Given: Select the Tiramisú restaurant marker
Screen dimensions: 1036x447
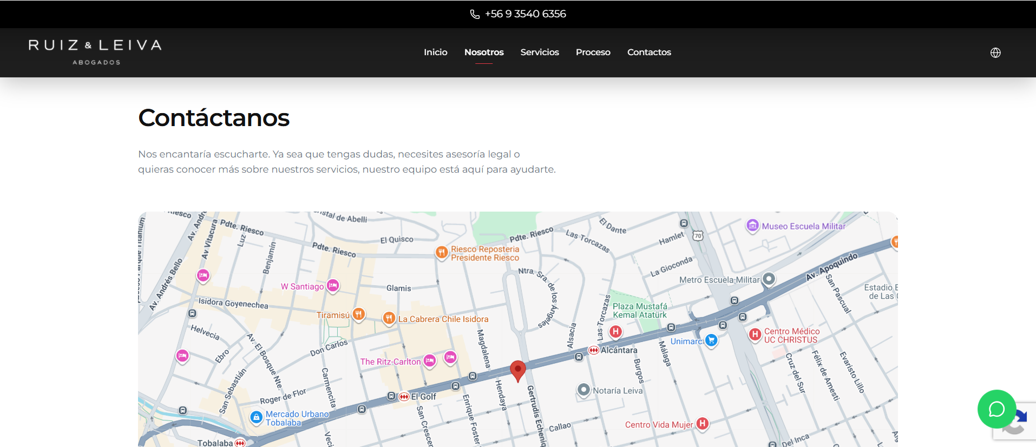Looking at the screenshot, I should (358, 314).
